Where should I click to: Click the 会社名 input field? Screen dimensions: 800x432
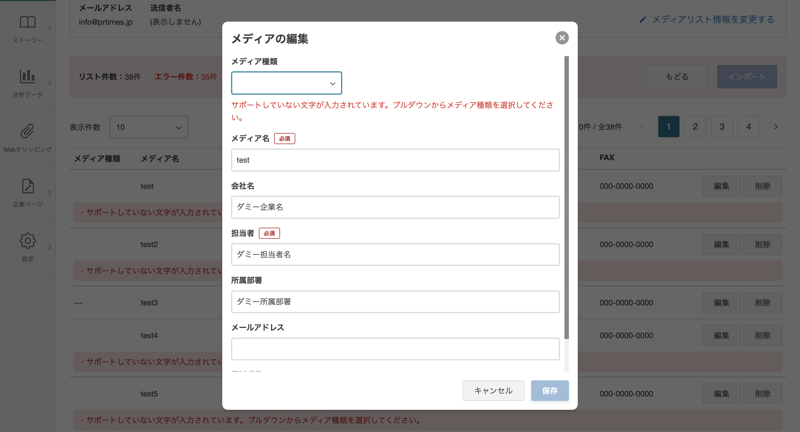[x=395, y=207]
